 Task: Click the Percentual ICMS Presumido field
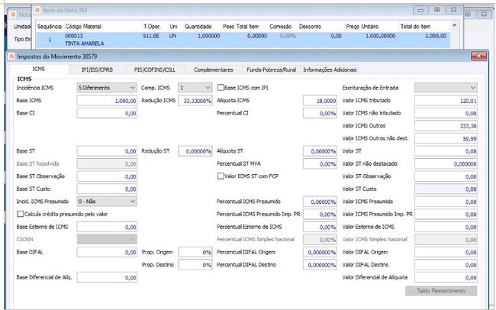pos(320,202)
